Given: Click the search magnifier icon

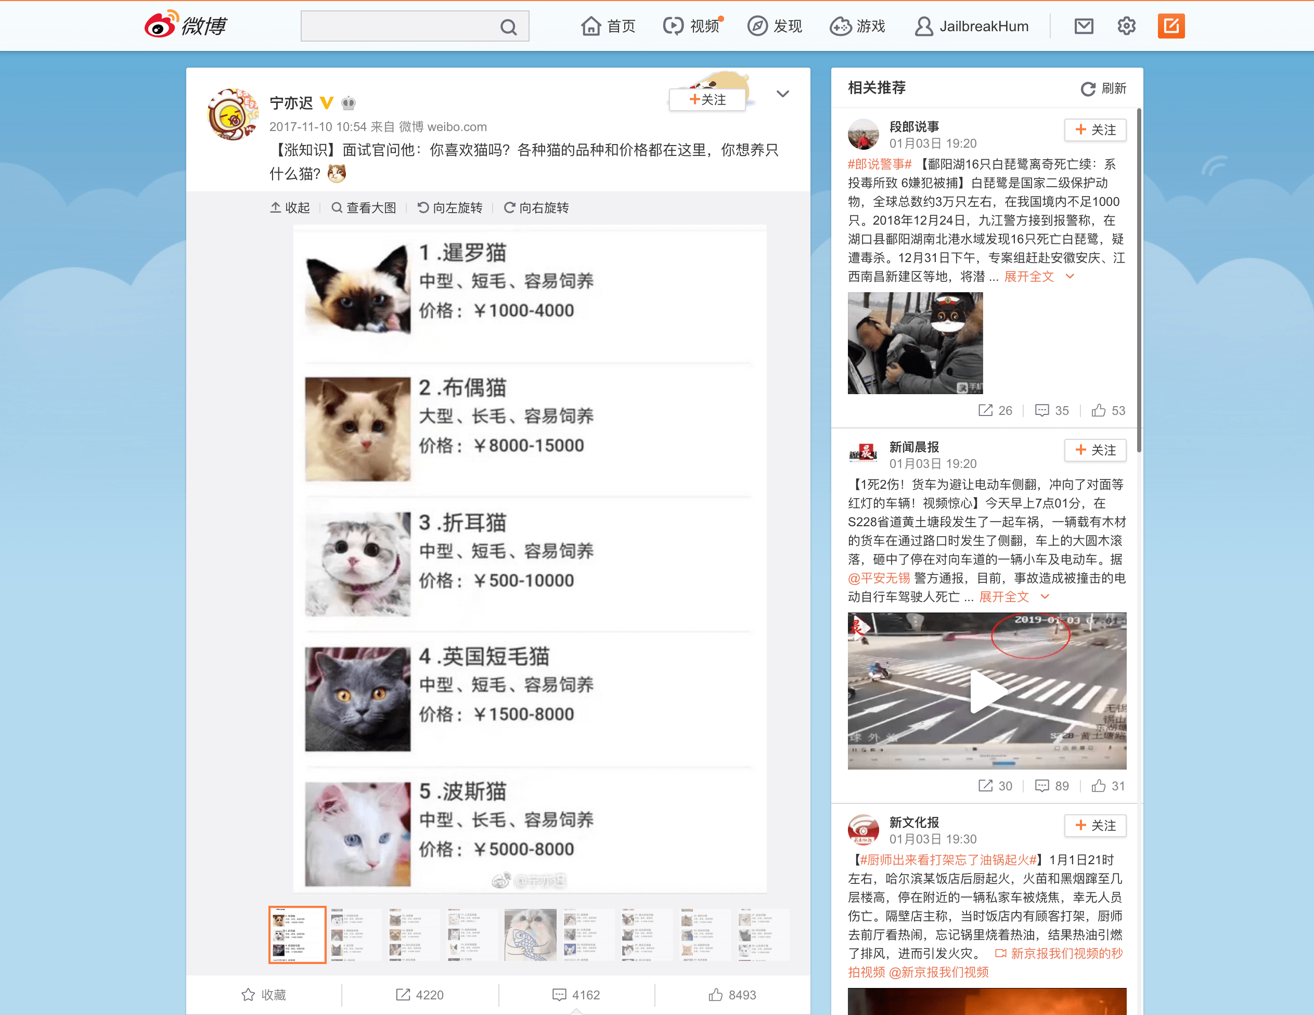Looking at the screenshot, I should pyautogui.click(x=508, y=27).
